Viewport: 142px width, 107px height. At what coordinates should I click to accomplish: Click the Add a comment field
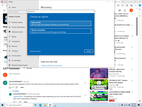(47, 74)
